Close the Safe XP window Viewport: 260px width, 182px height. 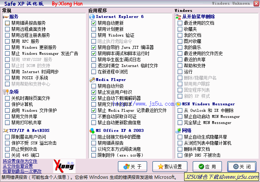[x=256, y=4]
